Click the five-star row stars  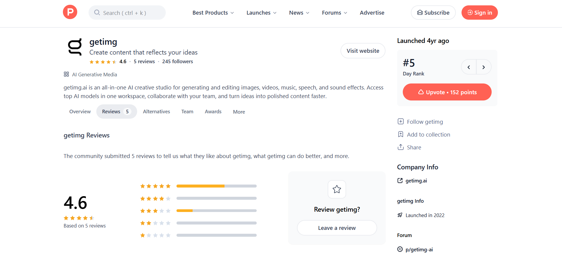click(x=155, y=186)
